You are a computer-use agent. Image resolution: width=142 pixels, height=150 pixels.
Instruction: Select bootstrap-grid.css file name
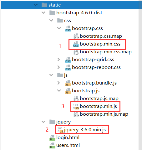pos(93,60)
